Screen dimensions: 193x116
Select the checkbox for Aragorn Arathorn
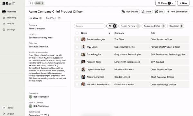click(x=77, y=77)
